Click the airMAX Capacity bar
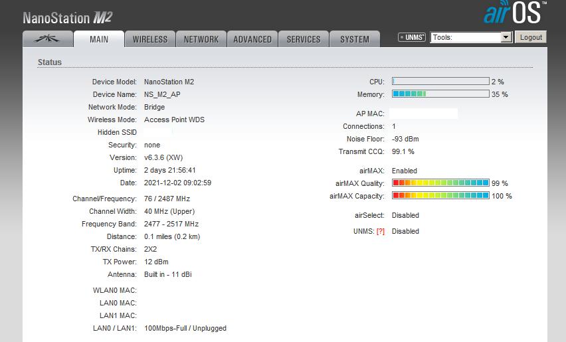Screen dimensions: 566x342 tap(440, 195)
